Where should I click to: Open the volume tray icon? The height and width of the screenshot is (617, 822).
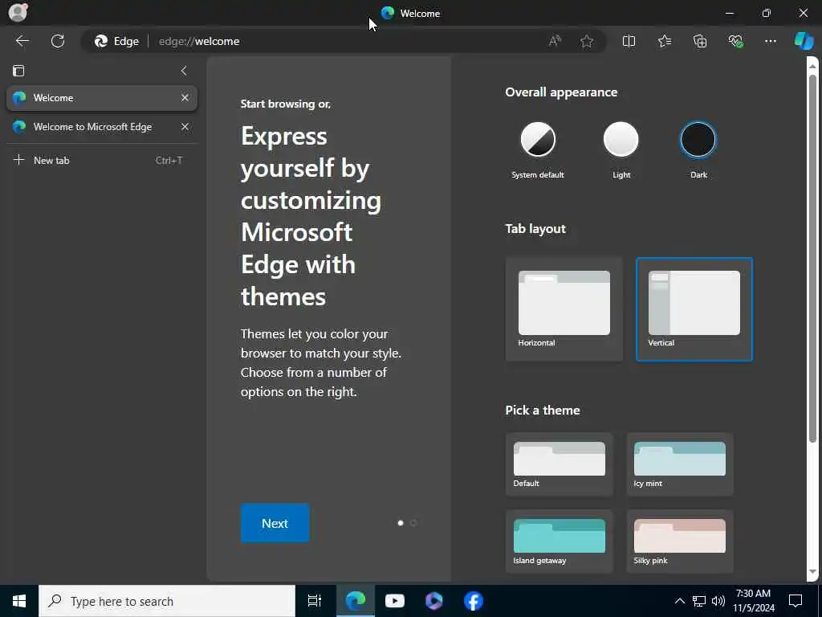click(718, 601)
